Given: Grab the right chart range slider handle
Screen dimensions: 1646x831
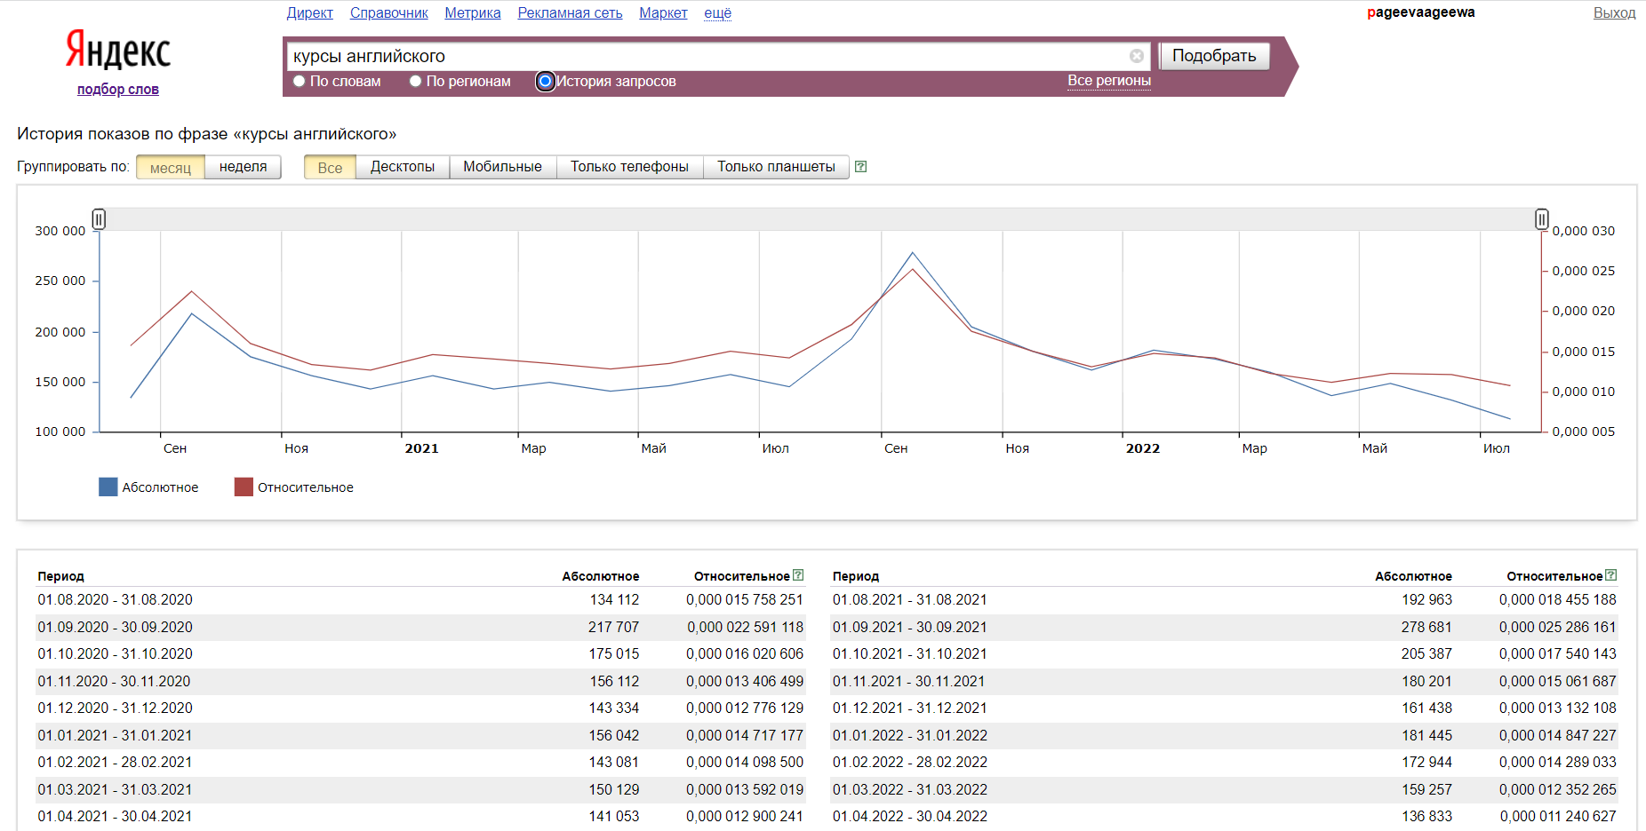Looking at the screenshot, I should [1541, 218].
